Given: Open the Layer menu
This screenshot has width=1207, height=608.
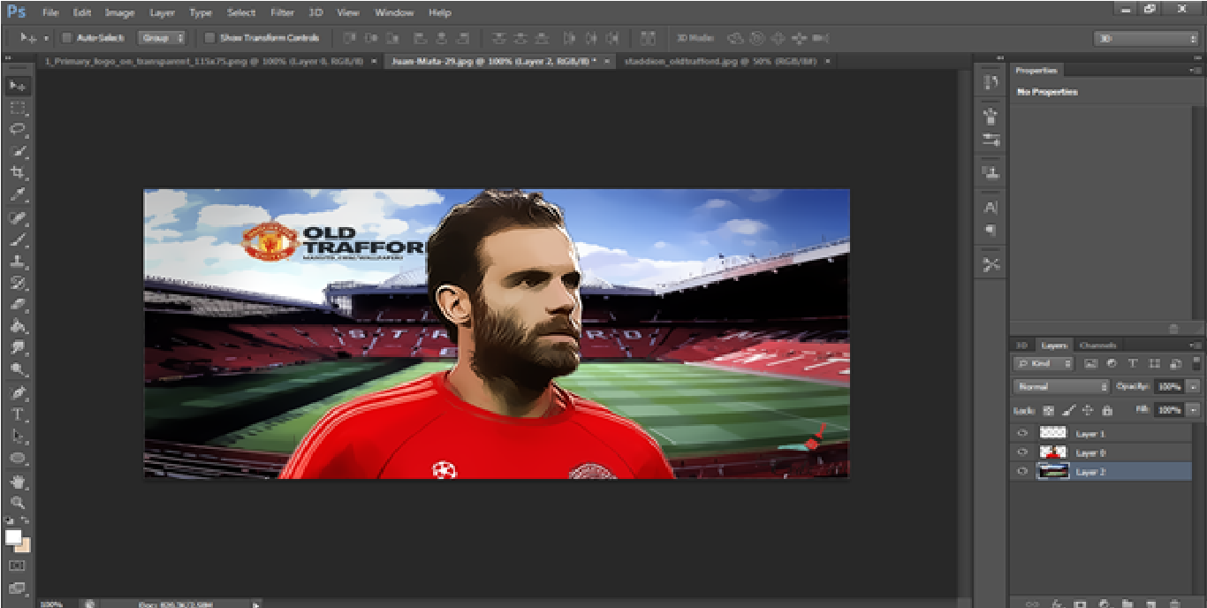Looking at the screenshot, I should [x=162, y=12].
